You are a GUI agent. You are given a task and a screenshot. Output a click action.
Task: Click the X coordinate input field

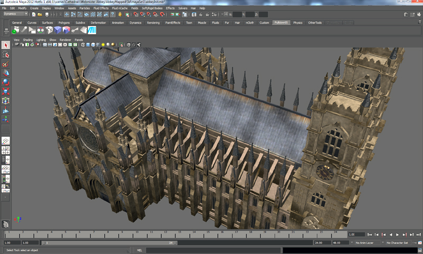tap(237, 14)
